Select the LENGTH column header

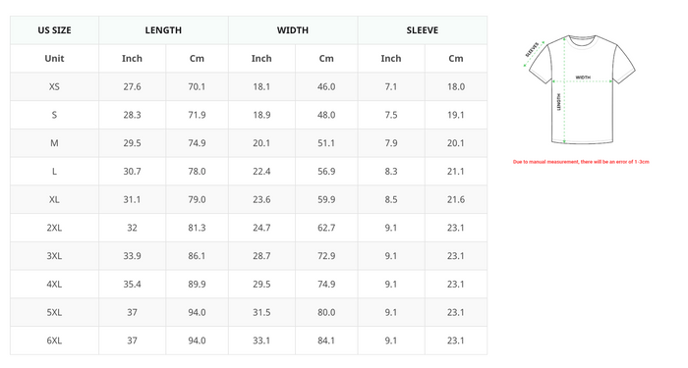(x=163, y=30)
